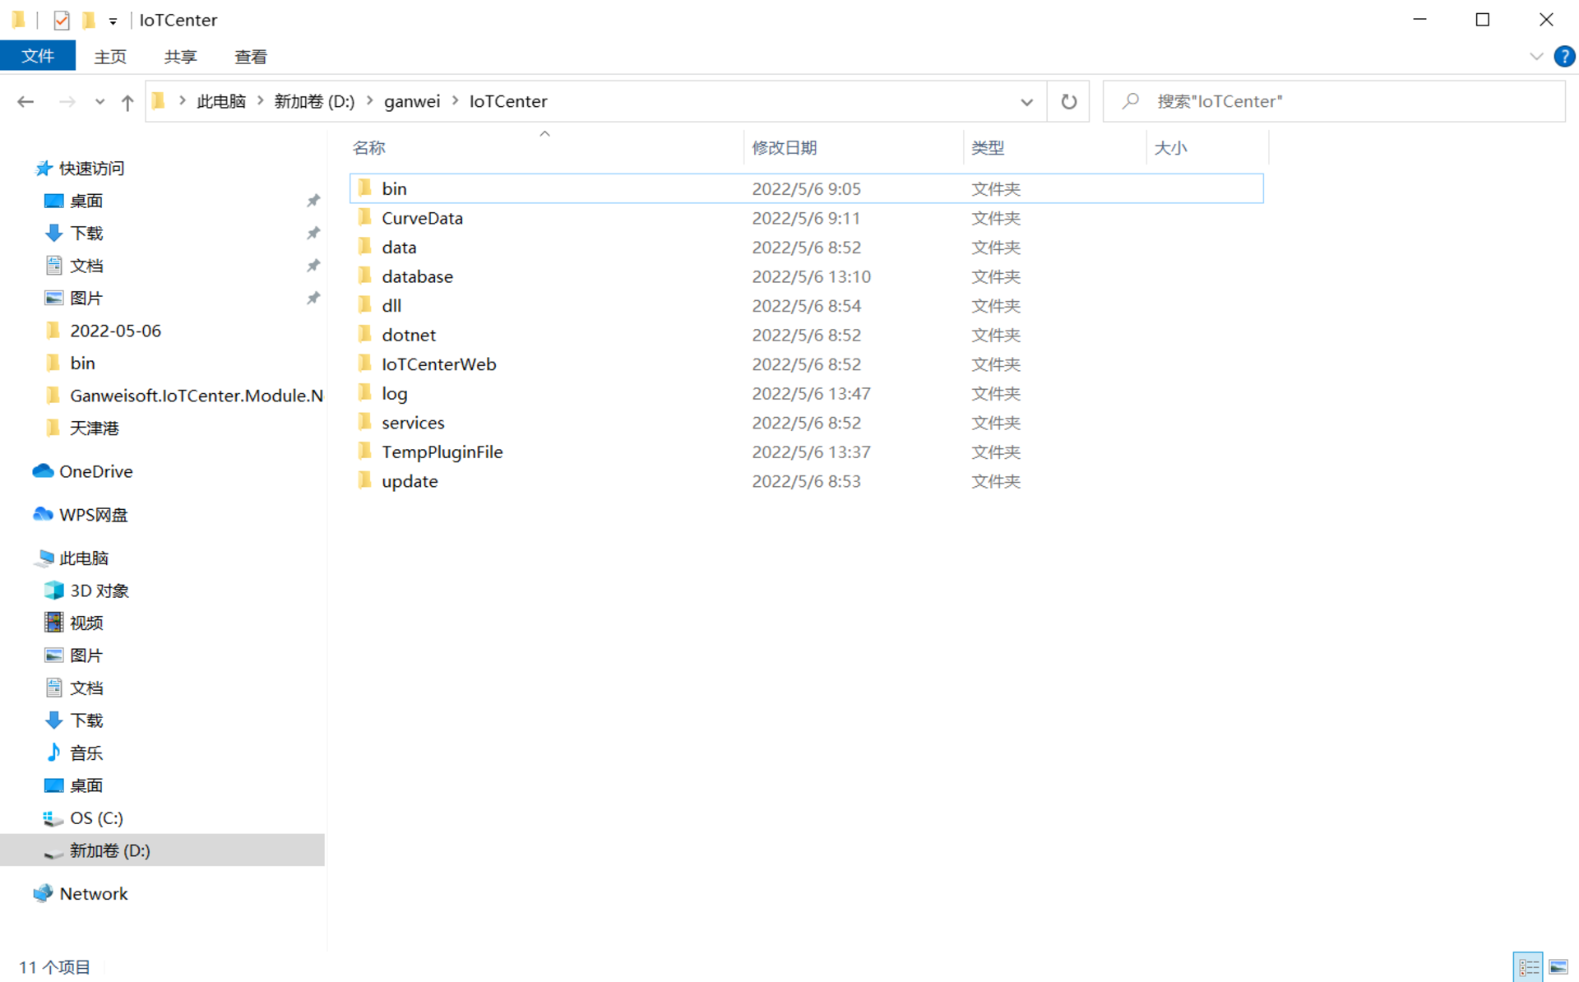
Task: Go up one folder level
Action: pyautogui.click(x=127, y=102)
